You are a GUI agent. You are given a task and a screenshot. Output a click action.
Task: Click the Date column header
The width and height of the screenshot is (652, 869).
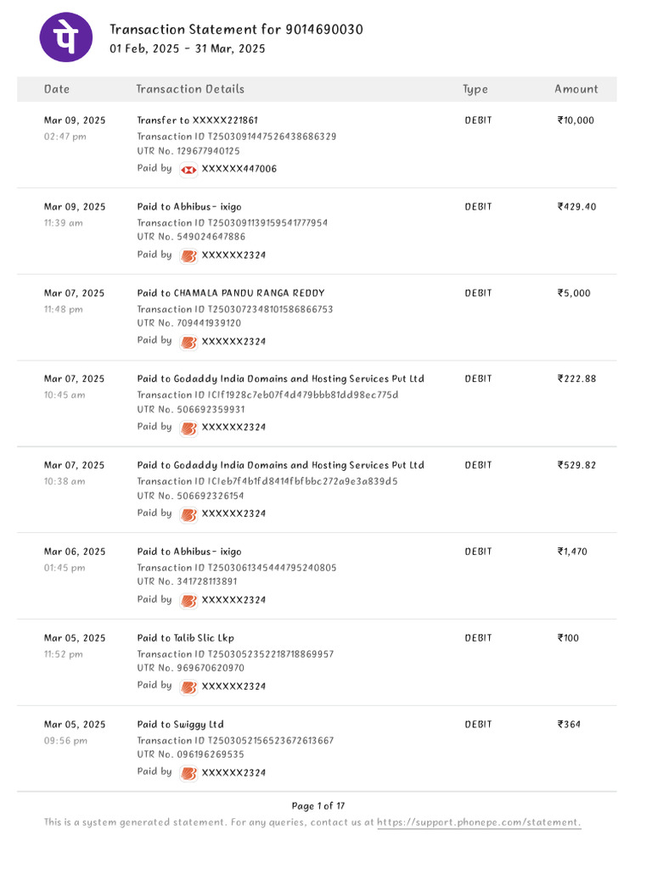tap(57, 89)
